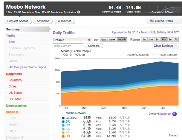Click the MX legend color dot

[63, 133]
